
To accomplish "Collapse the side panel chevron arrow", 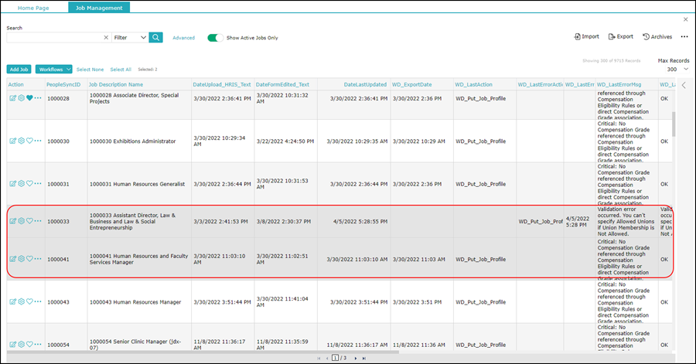I will coord(684,85).
